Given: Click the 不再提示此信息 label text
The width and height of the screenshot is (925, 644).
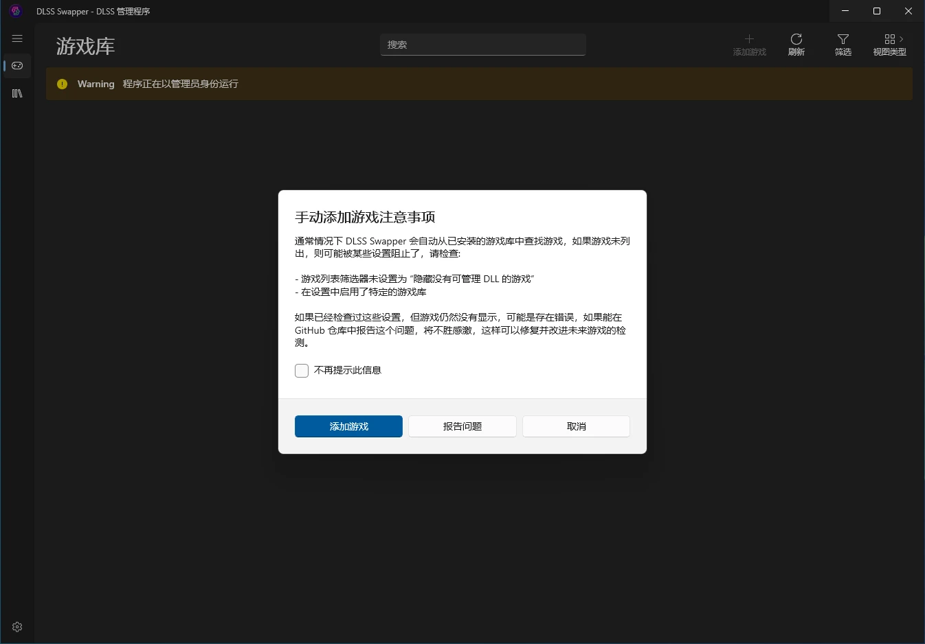Looking at the screenshot, I should 347,370.
